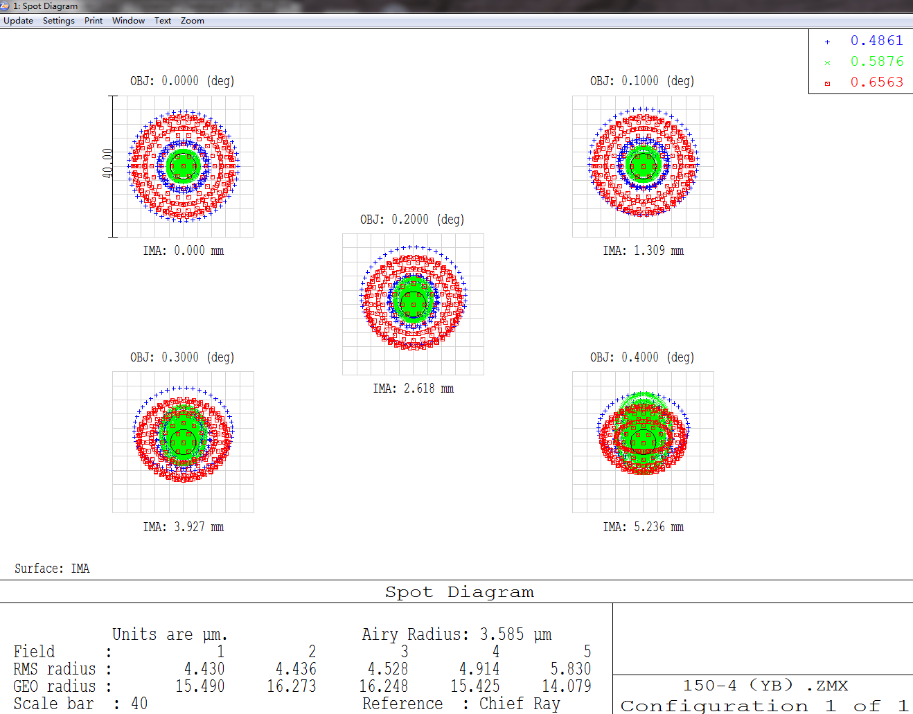Image resolution: width=913 pixels, height=714 pixels.
Task: Click the Update menu item
Action: click(x=18, y=21)
